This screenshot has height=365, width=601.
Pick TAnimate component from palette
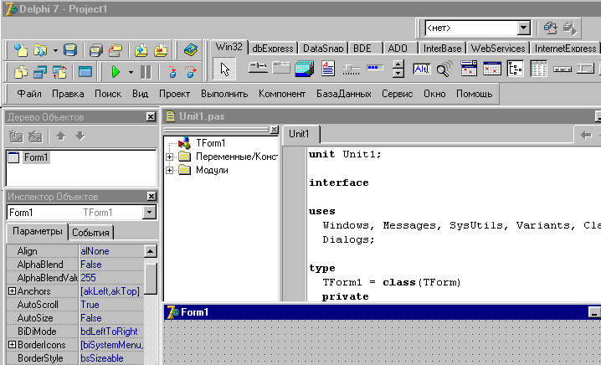445,69
